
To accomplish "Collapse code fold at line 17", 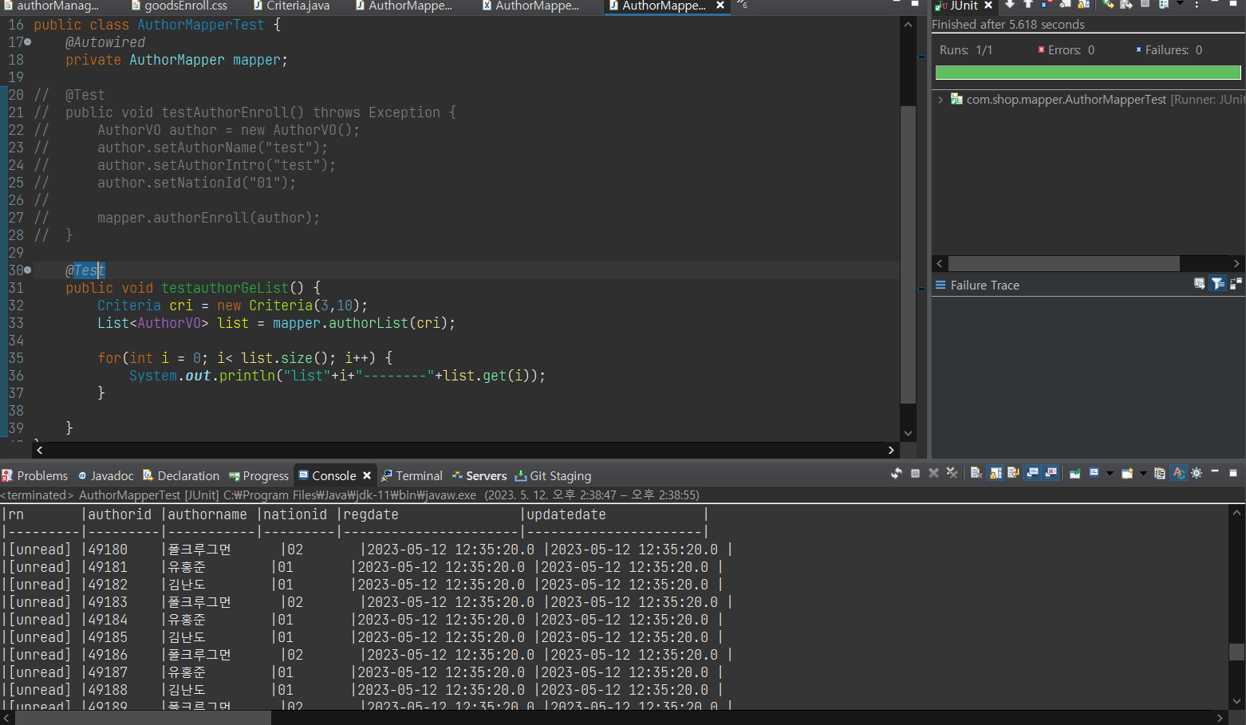I will [28, 42].
